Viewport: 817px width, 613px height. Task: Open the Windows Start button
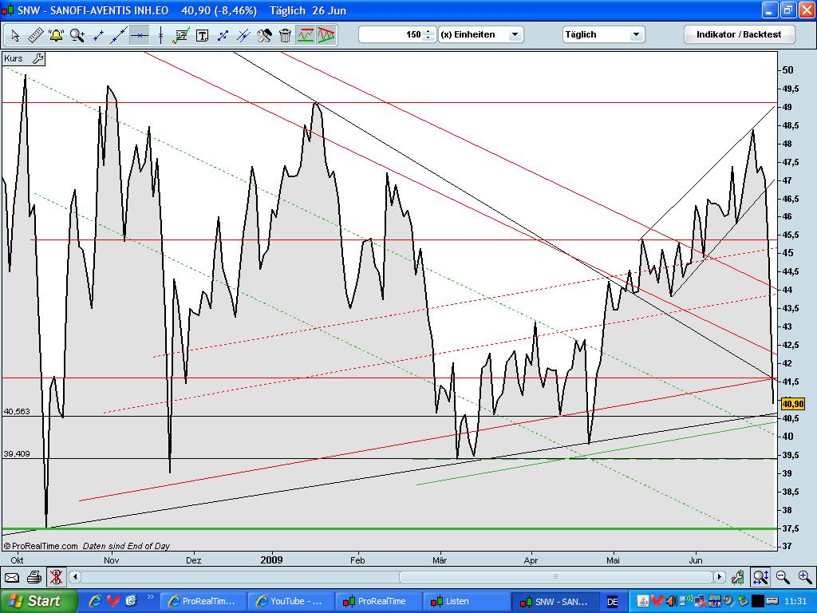pyautogui.click(x=38, y=601)
